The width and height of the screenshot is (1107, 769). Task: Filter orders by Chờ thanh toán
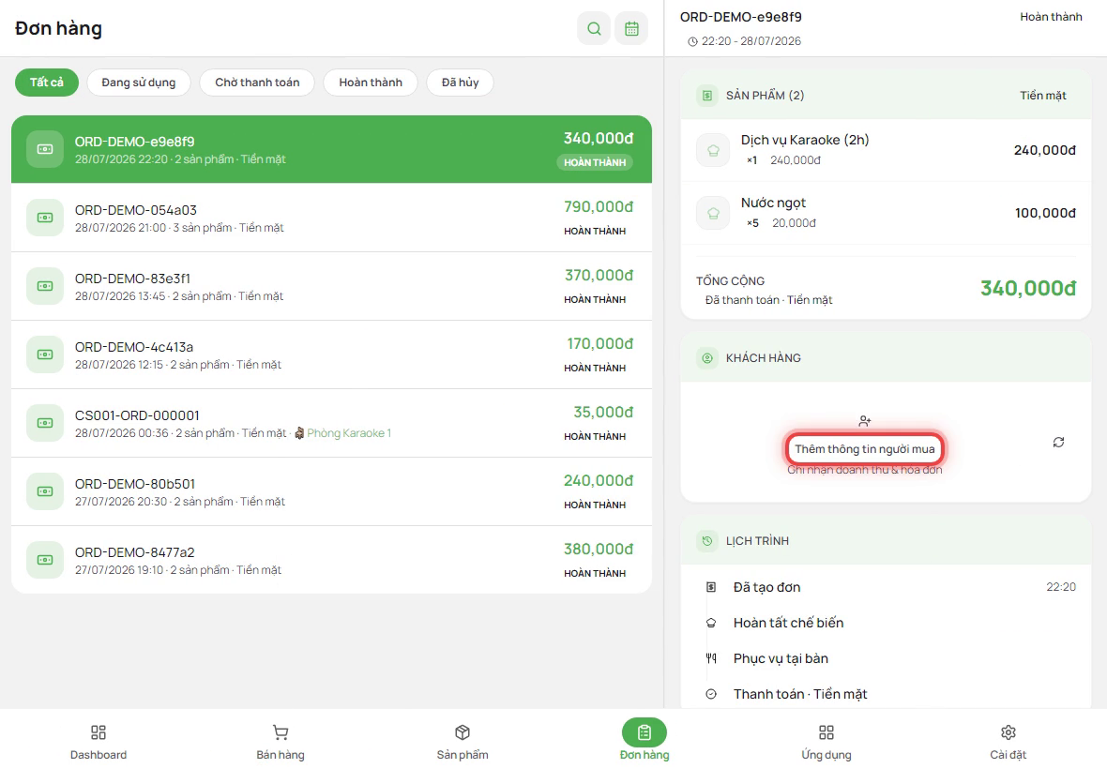coord(257,83)
